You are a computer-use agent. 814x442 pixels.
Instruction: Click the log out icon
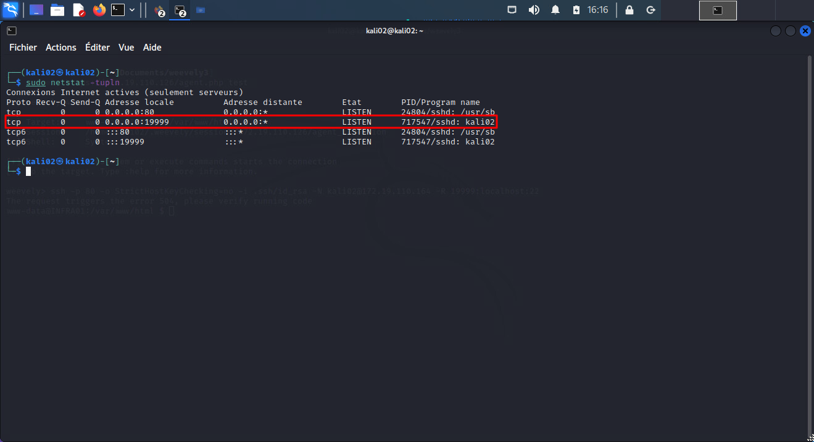[650, 10]
